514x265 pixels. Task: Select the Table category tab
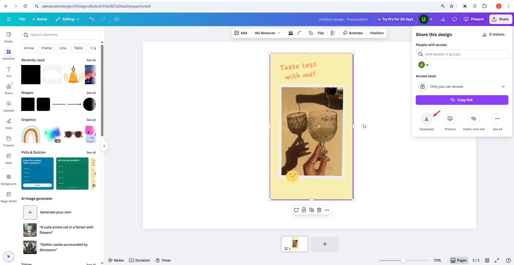[x=78, y=48]
